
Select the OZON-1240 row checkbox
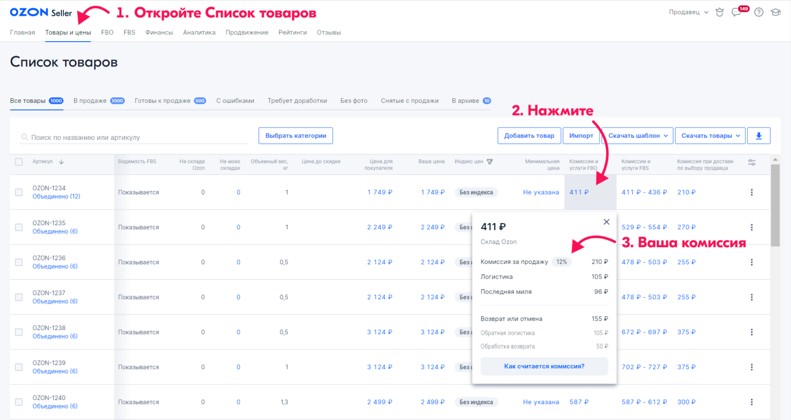pyautogui.click(x=19, y=402)
